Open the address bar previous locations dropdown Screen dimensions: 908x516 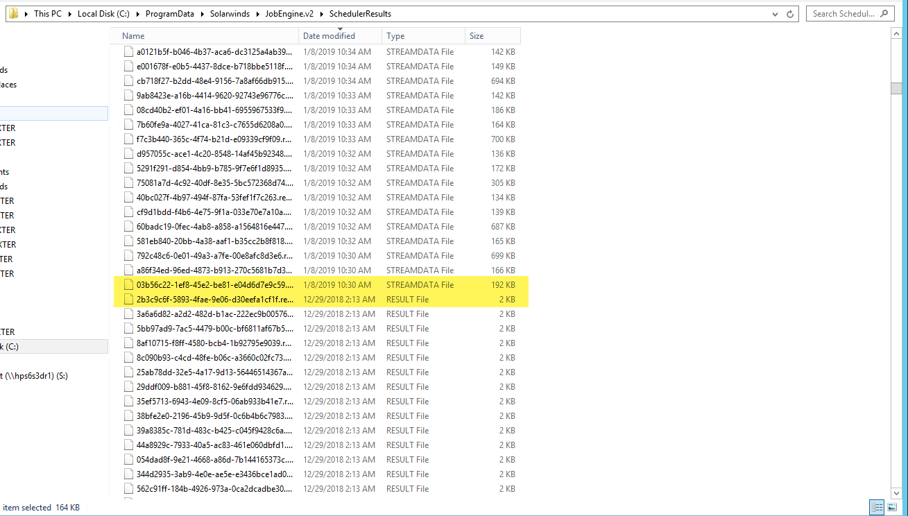pyautogui.click(x=775, y=13)
